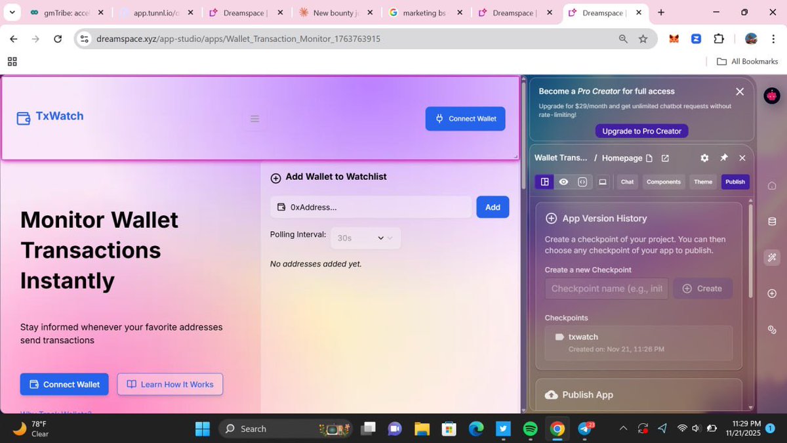Open the Components tab
This screenshot has width=787, height=443.
pyautogui.click(x=663, y=182)
